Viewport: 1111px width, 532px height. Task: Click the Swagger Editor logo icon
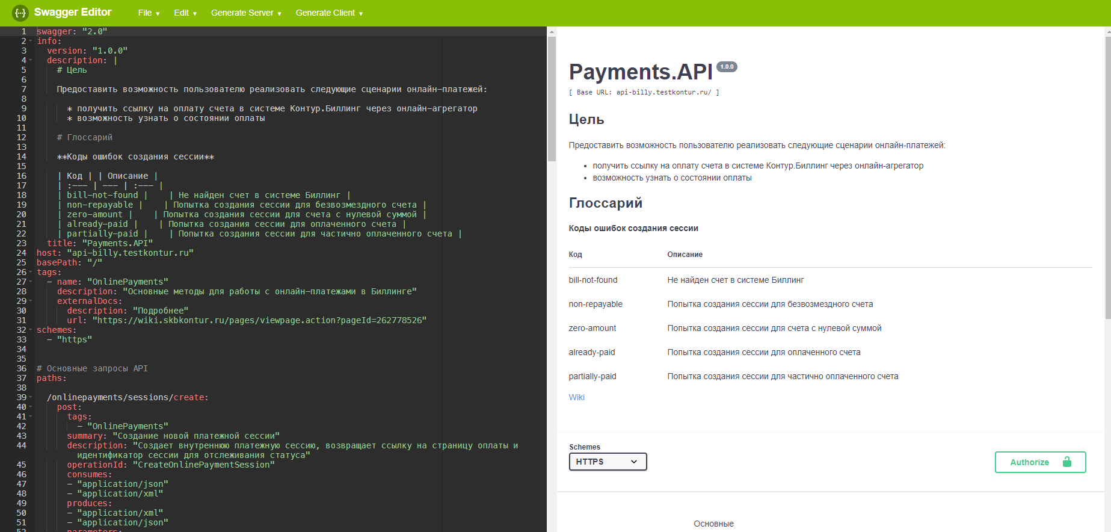click(x=20, y=13)
